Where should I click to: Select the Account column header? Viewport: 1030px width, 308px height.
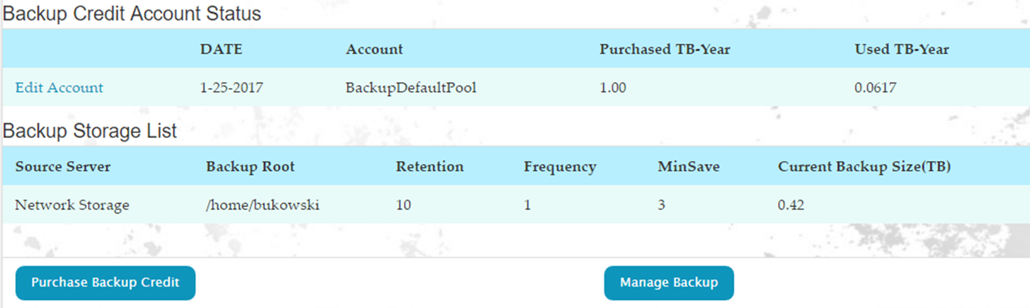(374, 49)
